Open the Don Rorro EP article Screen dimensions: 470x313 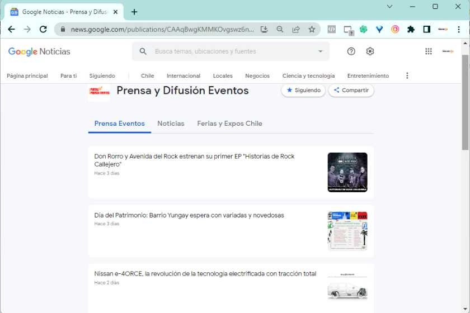click(194, 160)
